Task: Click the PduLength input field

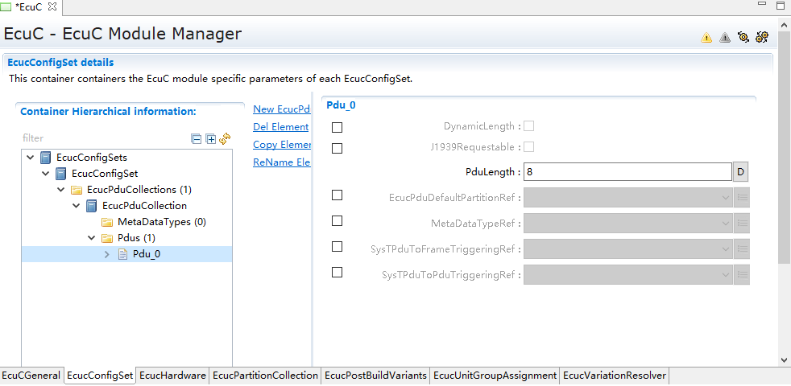Action: click(x=627, y=171)
